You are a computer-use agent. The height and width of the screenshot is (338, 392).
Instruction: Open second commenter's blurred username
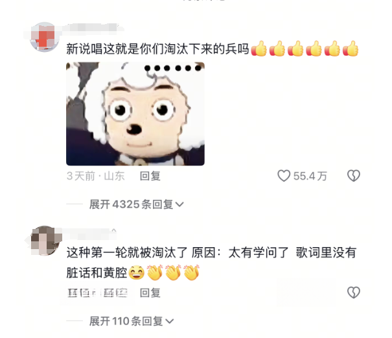(x=89, y=233)
